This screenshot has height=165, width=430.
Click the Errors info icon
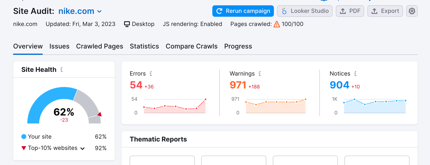click(x=151, y=74)
